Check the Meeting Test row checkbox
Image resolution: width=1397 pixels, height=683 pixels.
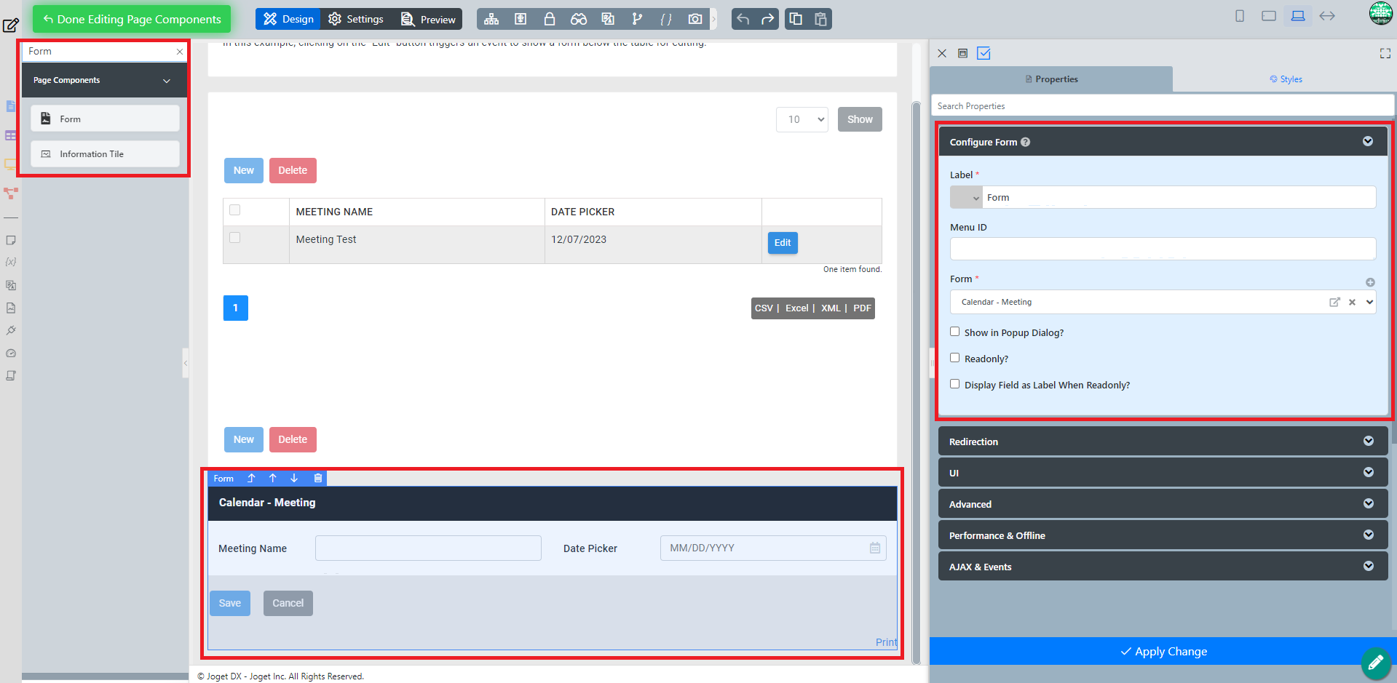coord(234,238)
